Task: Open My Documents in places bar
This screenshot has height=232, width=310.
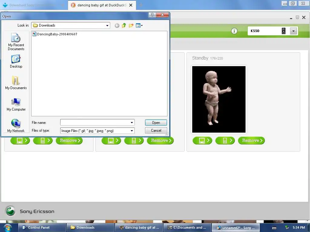Action: coord(16,83)
